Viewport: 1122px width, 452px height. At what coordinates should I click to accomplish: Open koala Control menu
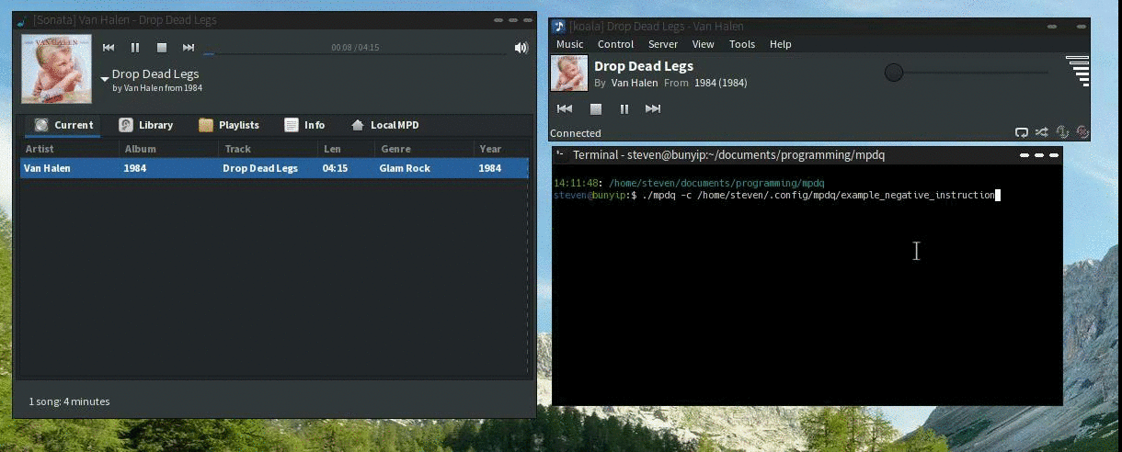(x=615, y=44)
